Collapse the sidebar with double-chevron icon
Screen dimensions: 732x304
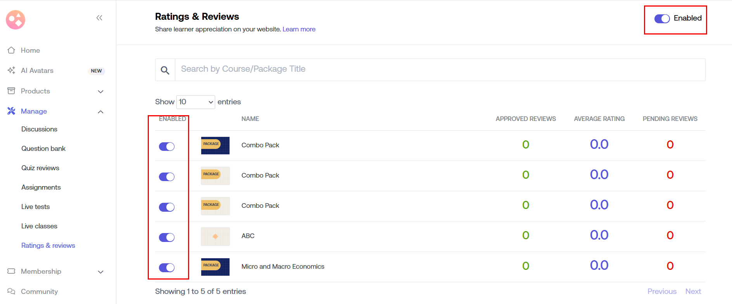[x=99, y=18]
